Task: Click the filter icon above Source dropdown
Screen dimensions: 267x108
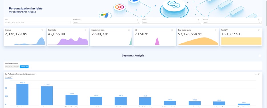Action: (198, 19)
